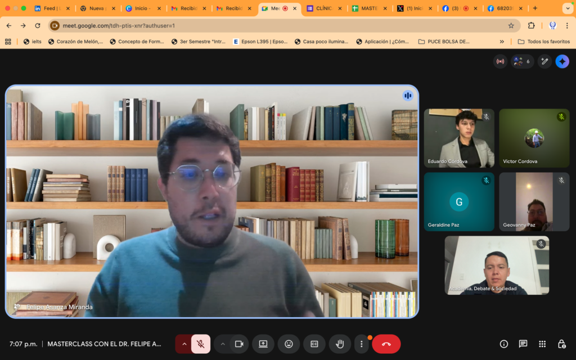Toggle the camera on or off
The image size is (576, 360).
[239, 344]
